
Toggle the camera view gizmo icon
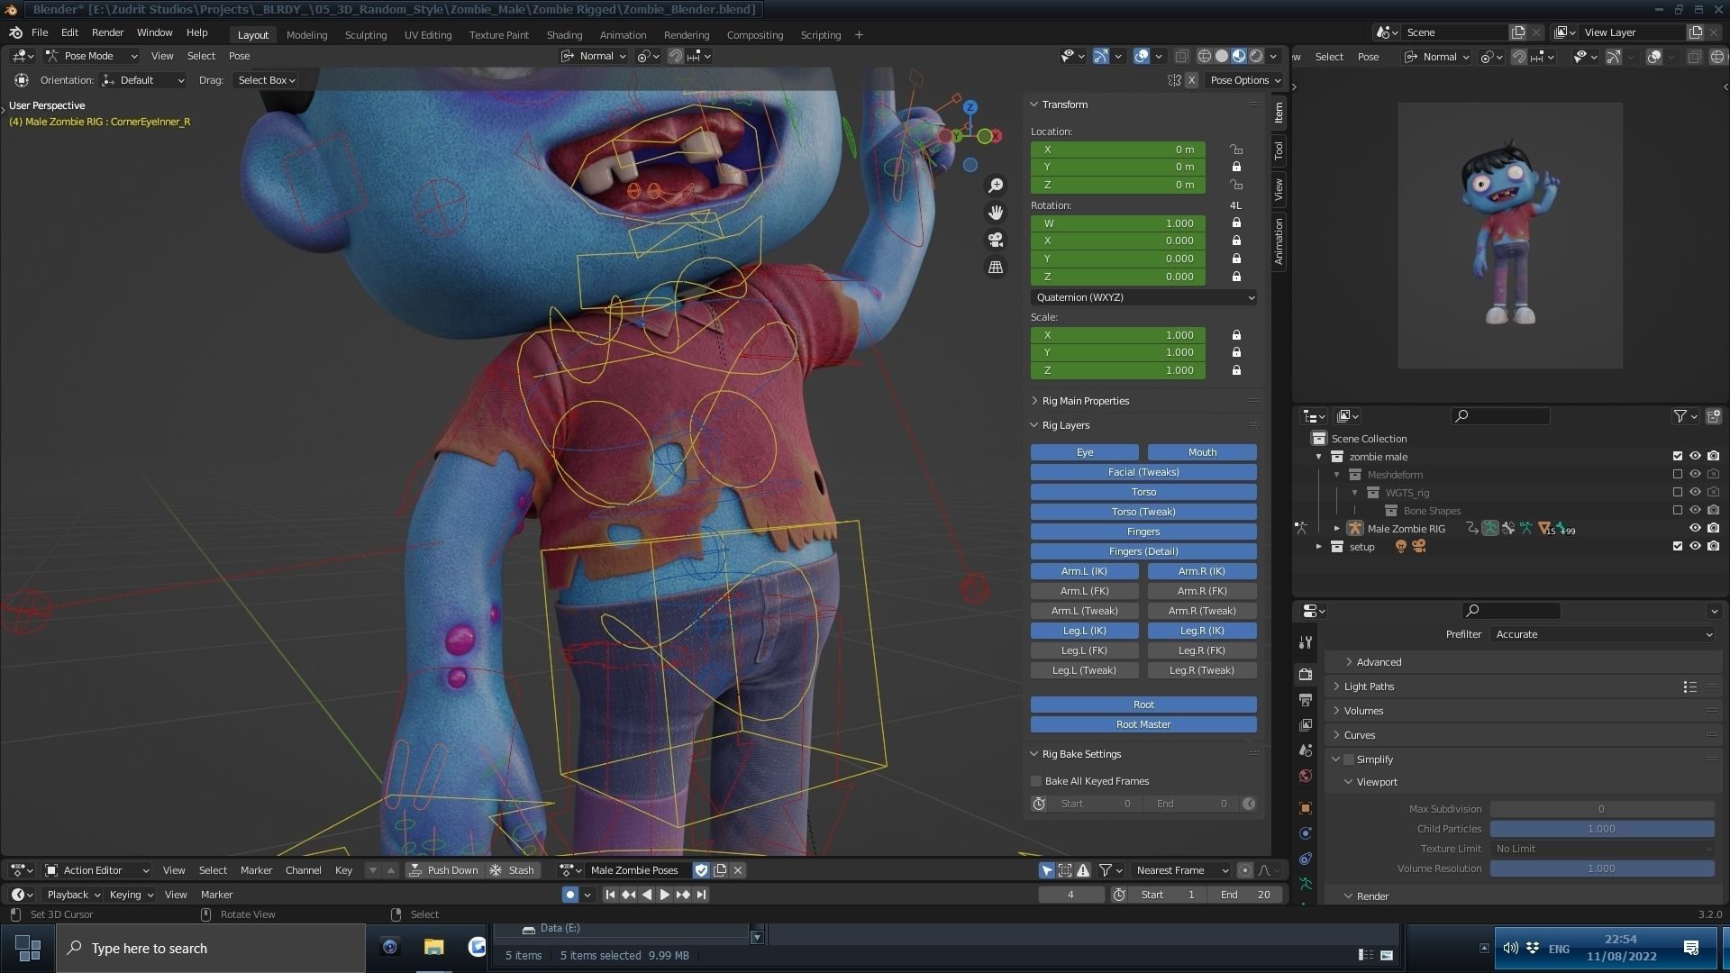pyautogui.click(x=996, y=240)
